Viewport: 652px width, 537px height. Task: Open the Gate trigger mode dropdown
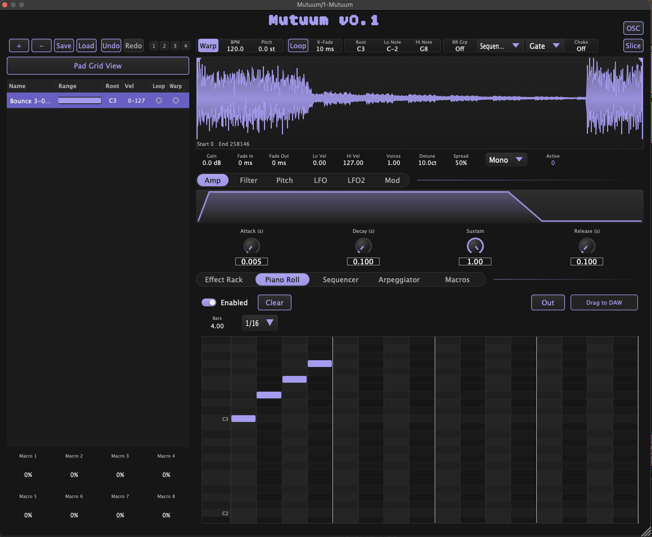[545, 45]
